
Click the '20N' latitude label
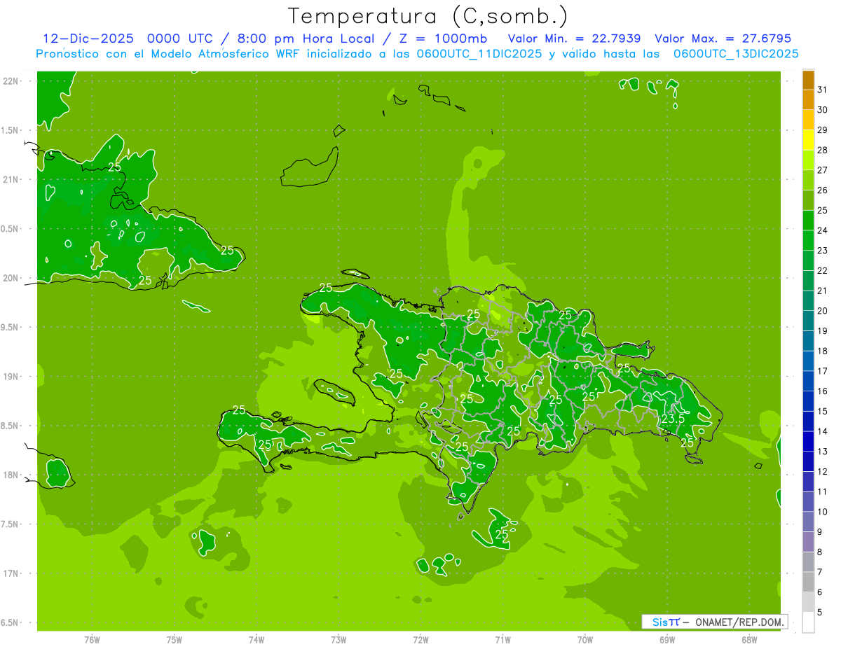pos(9,278)
